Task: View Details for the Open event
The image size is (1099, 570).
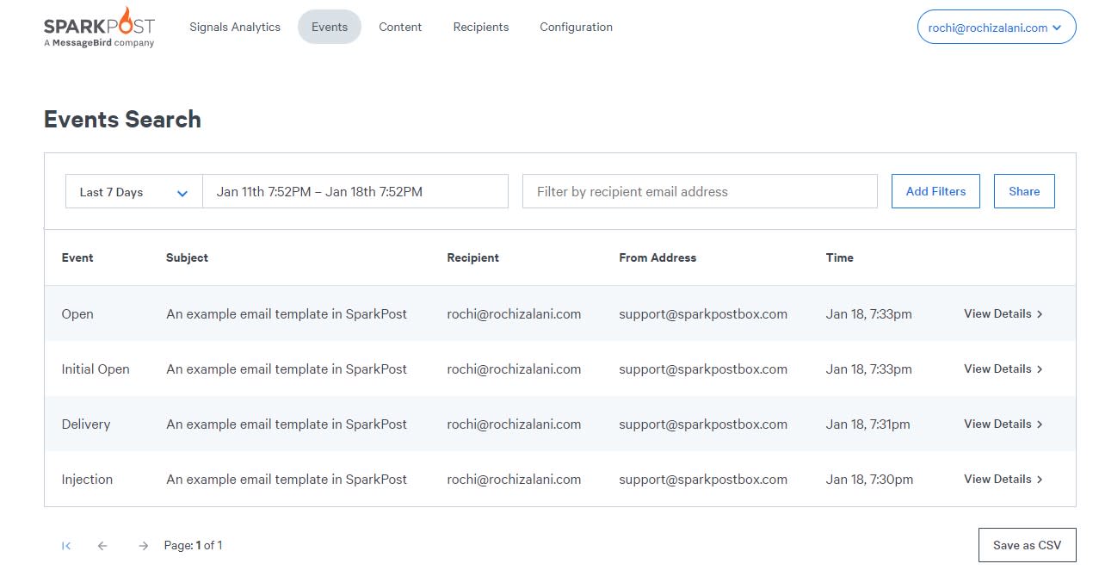Action: (x=1003, y=314)
